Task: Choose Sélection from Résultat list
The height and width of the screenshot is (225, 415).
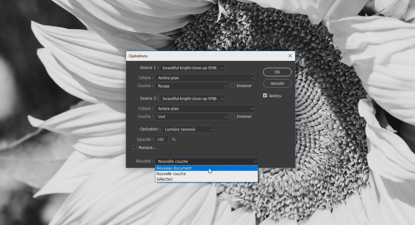Action: click(207, 179)
